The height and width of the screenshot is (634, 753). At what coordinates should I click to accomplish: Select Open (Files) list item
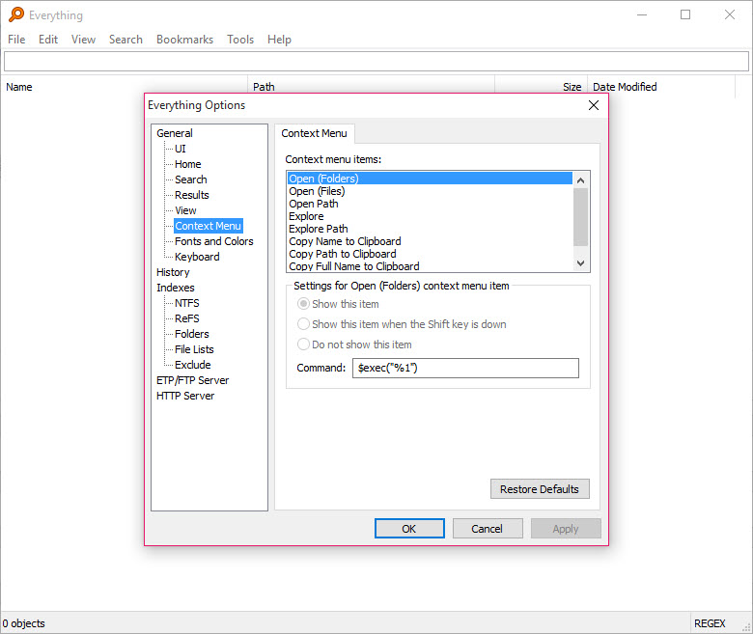pyautogui.click(x=430, y=191)
